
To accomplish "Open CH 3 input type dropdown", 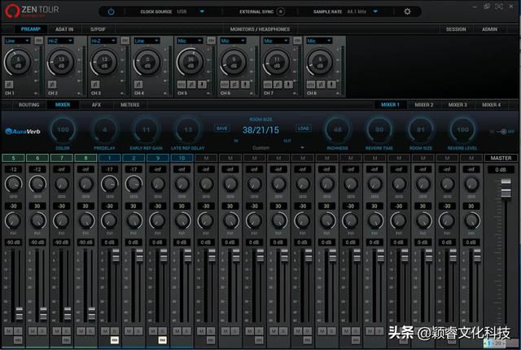I will [103, 41].
